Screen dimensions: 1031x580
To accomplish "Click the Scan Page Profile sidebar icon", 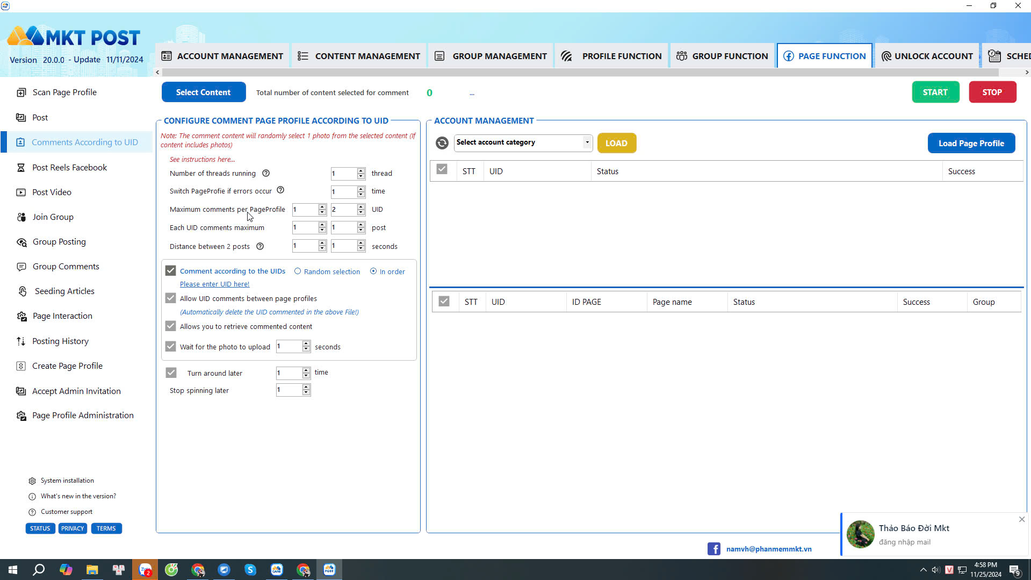I will point(21,92).
